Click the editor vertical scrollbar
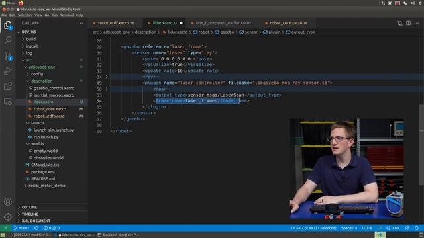This screenshot has width=424, height=238. [x=421, y=145]
